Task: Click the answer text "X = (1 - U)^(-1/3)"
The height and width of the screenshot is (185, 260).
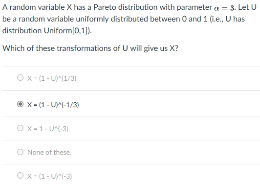Action: 53,105
